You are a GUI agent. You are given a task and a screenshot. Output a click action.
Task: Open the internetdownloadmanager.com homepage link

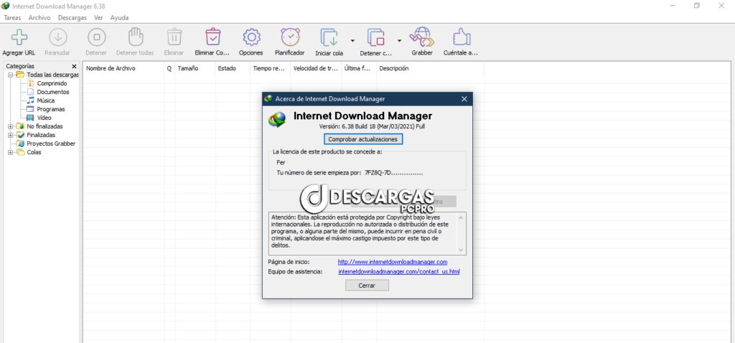[392, 262]
